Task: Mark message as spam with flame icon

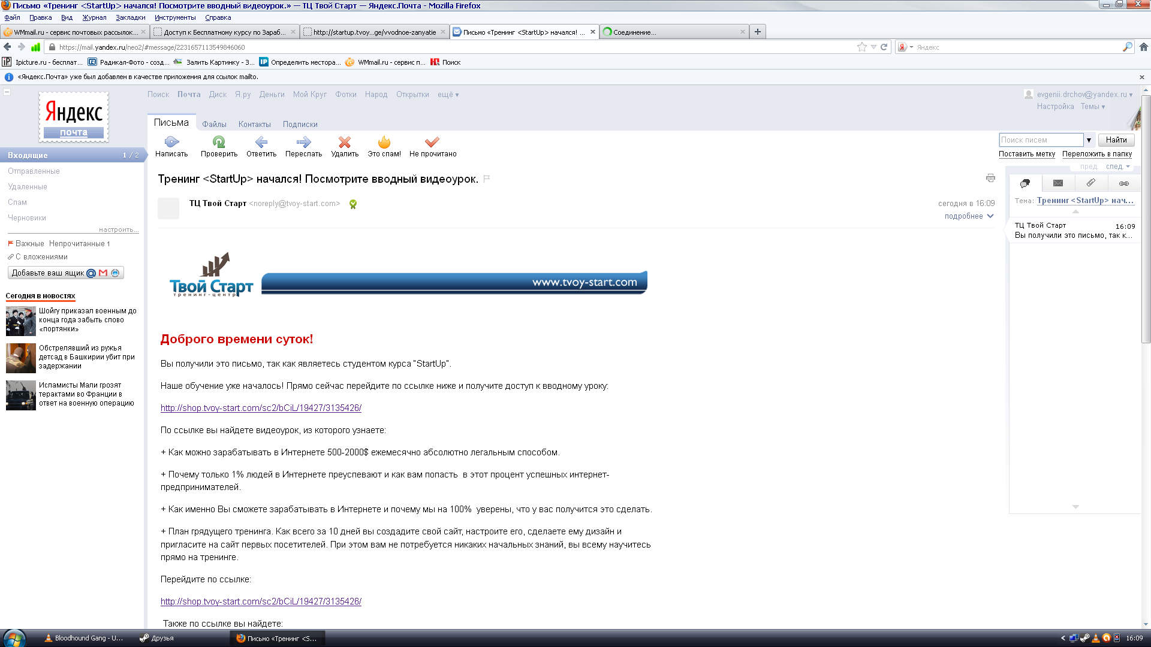Action: coord(384,142)
